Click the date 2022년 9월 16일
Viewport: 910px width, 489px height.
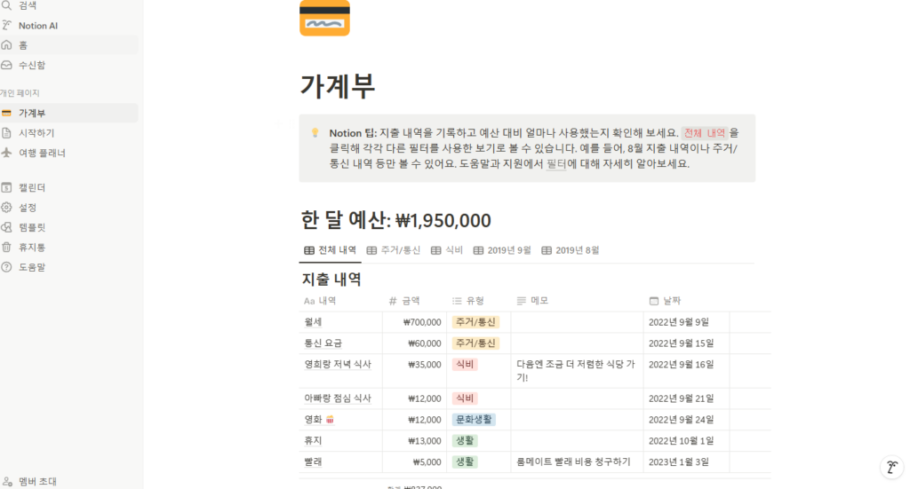pos(682,365)
